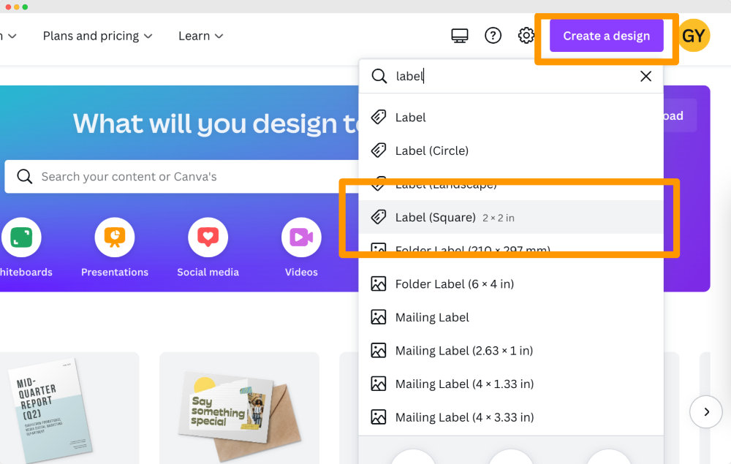Click the Presentations label text

tap(115, 272)
